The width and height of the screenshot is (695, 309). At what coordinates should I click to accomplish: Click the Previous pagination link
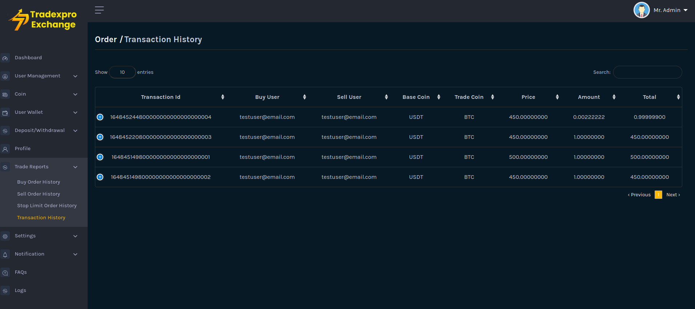[x=639, y=195]
